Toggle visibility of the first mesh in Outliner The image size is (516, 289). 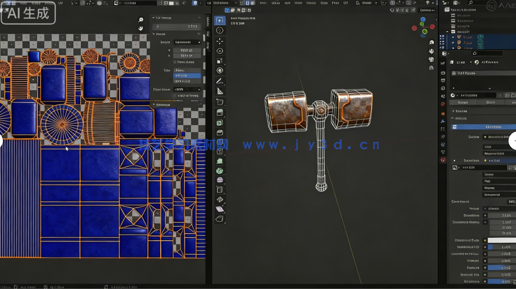(512, 37)
